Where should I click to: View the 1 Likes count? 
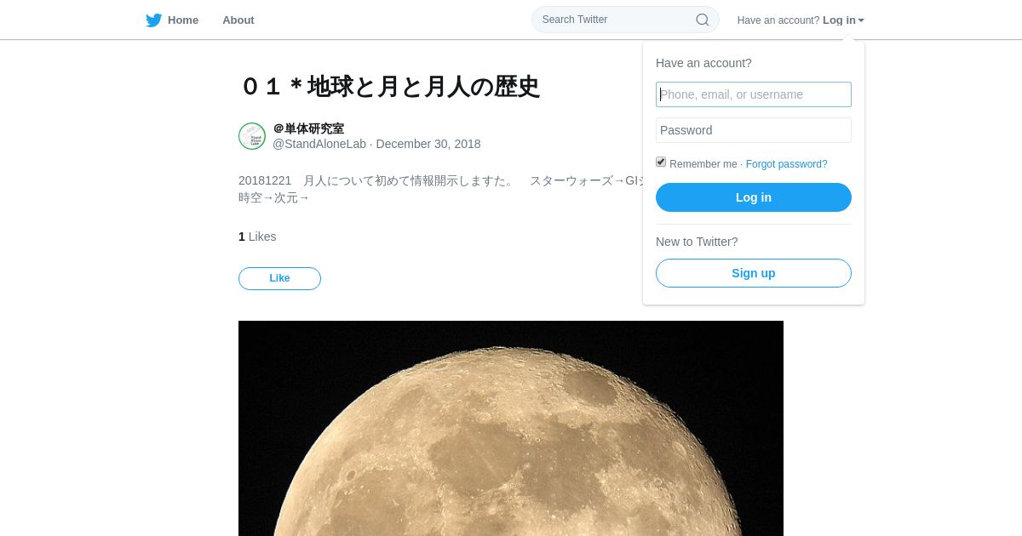point(257,237)
